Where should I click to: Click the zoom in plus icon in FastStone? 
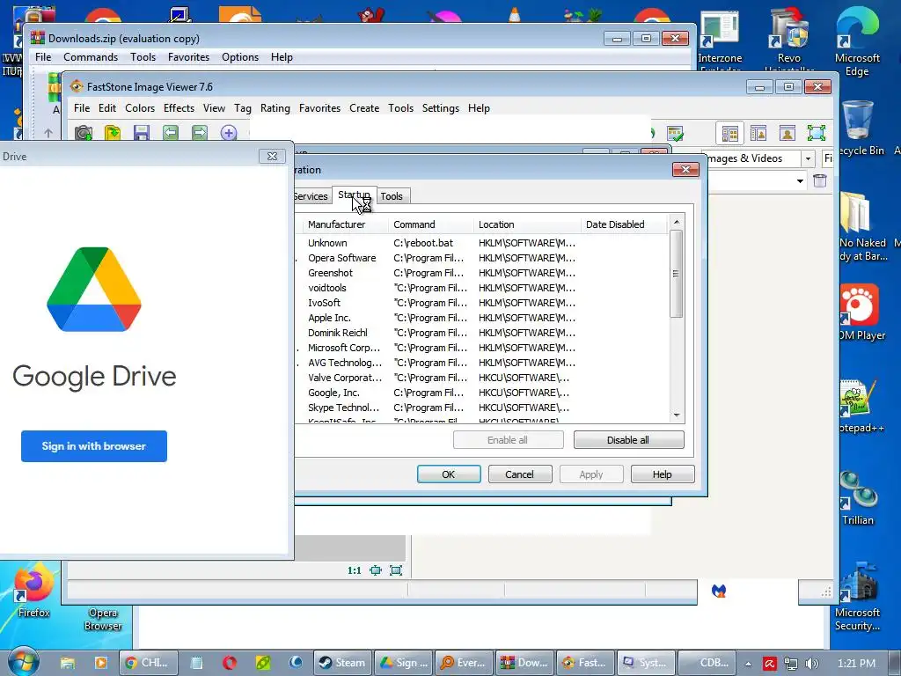[229, 133]
